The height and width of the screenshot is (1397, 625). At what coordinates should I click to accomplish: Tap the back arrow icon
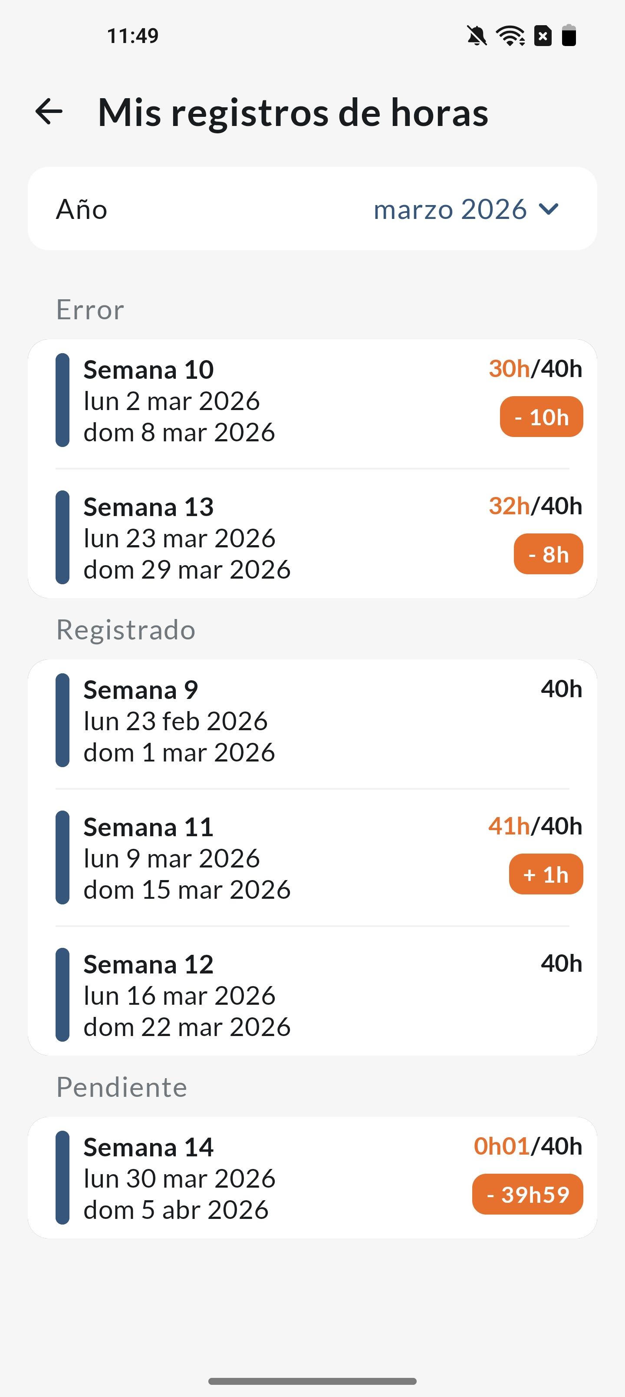point(49,112)
